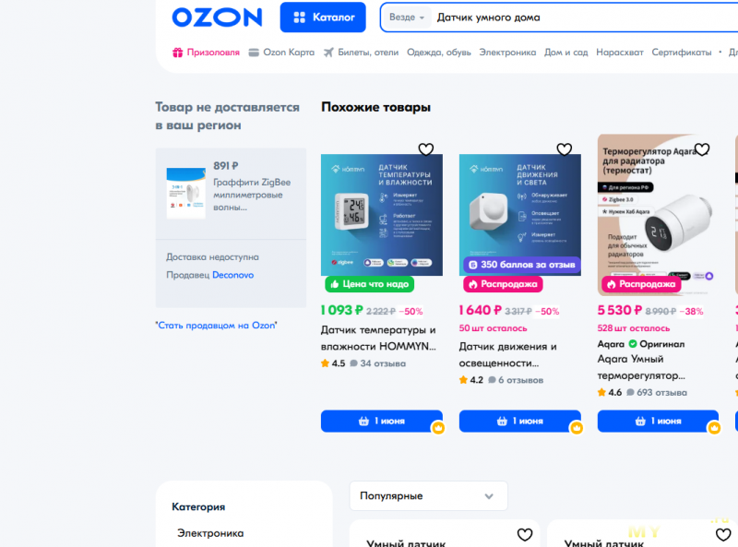This screenshot has height=547, width=738.
Task: Click the gift icon next to Призоловля
Action: click(177, 53)
